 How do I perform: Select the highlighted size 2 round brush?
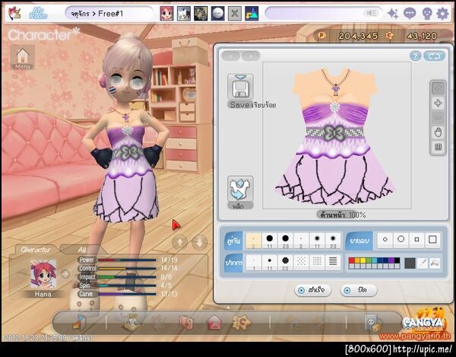[254, 241]
